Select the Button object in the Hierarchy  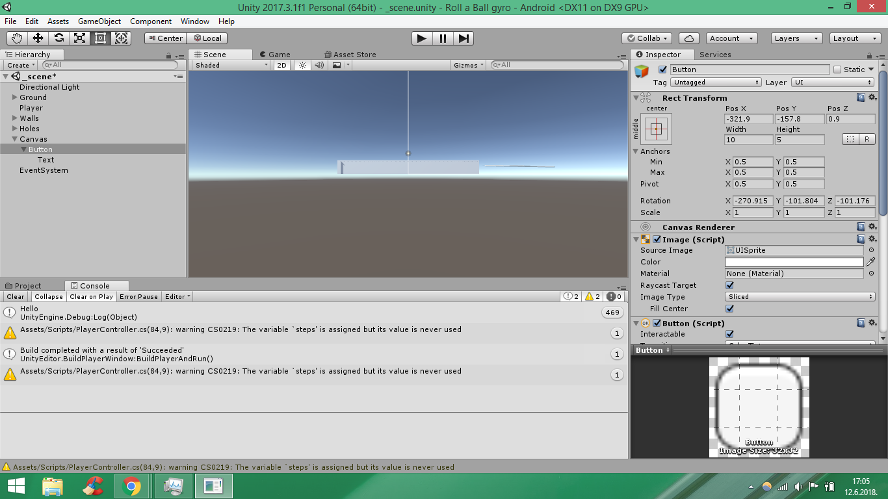(40, 149)
